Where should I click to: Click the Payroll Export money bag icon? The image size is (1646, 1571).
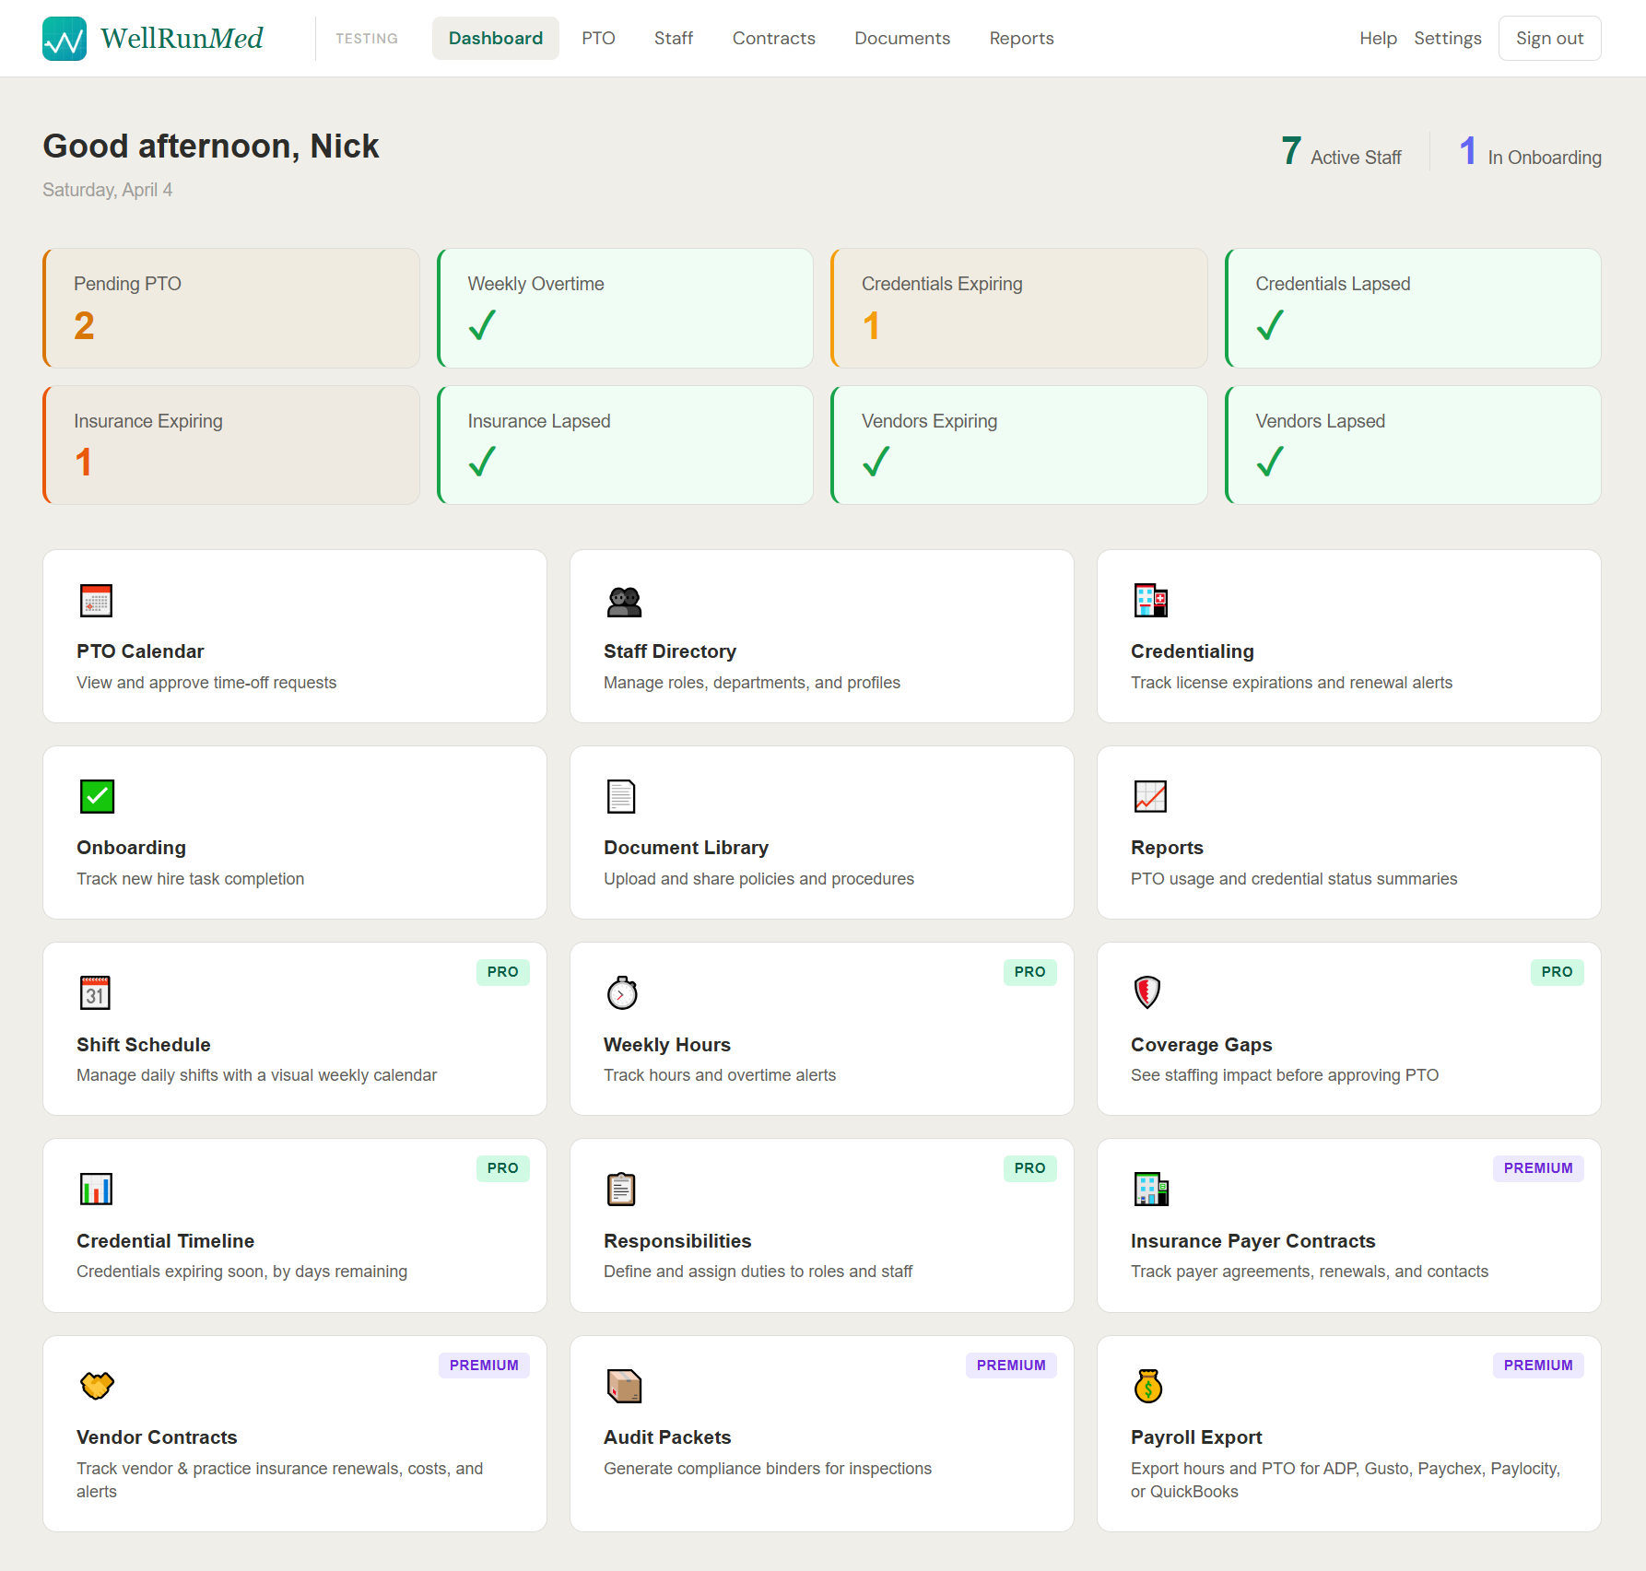pos(1149,1386)
